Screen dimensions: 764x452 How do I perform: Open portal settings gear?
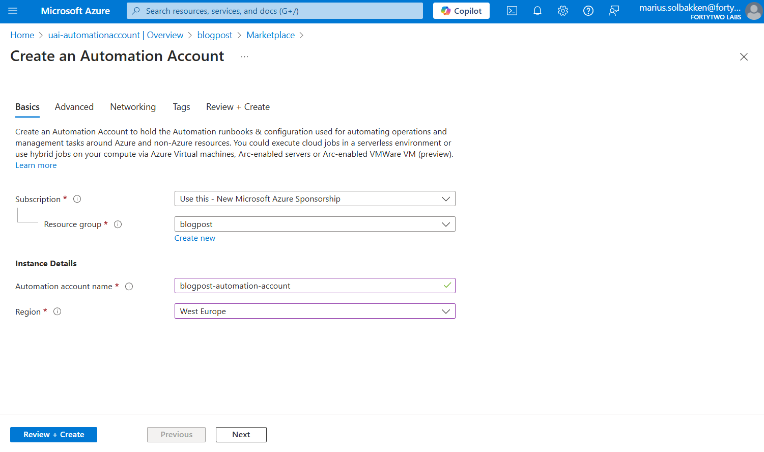pos(563,11)
